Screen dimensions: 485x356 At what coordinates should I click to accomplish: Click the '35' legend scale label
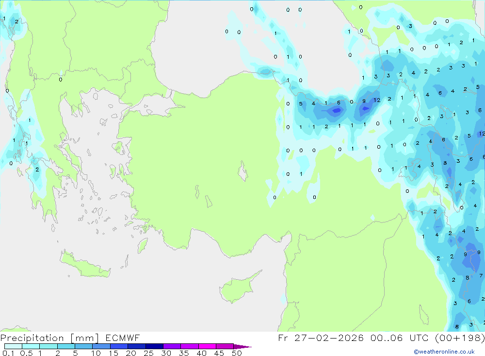pos(184,353)
